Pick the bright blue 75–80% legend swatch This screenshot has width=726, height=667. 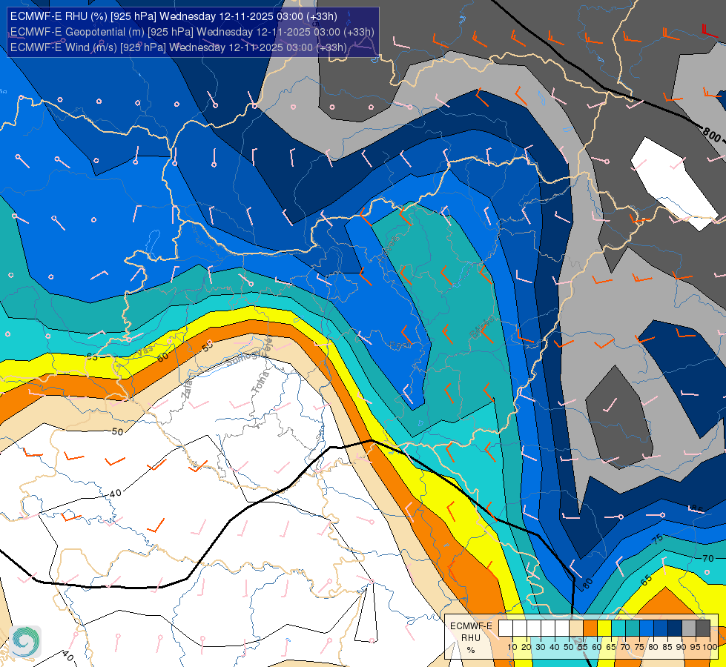[647, 629]
